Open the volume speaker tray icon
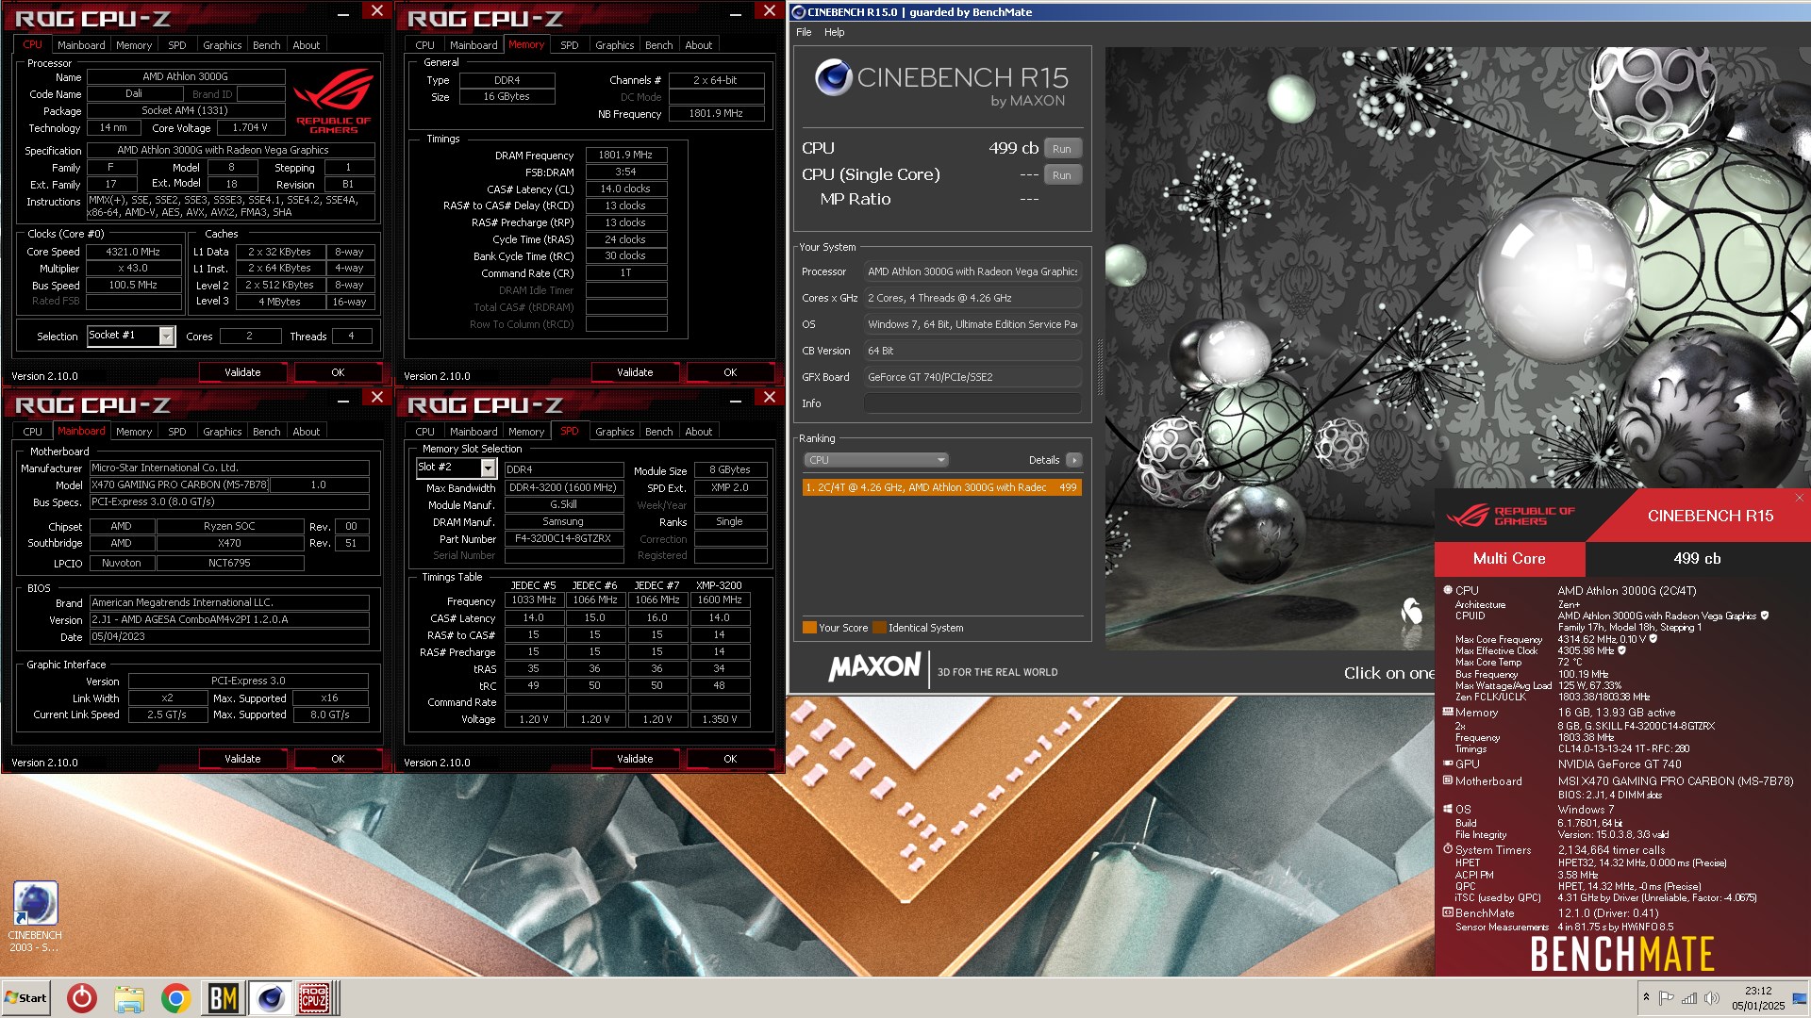Screen dimensions: 1811x1018 click(x=1711, y=997)
